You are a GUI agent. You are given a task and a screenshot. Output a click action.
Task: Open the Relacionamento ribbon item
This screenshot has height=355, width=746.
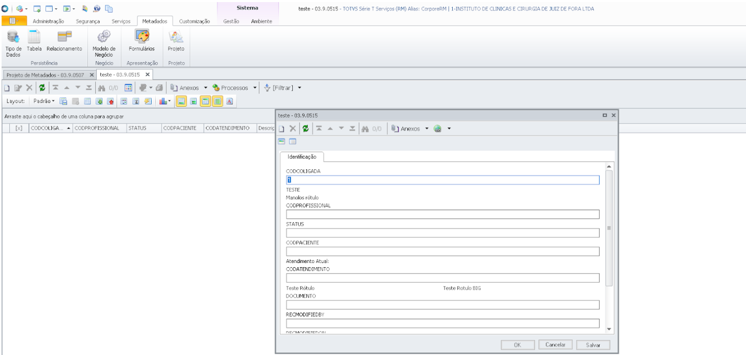click(64, 40)
